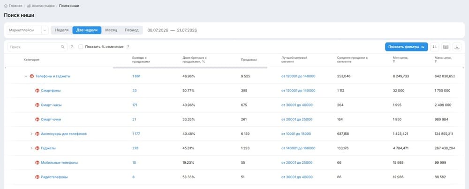Click the 'Показать фильтры' button
This screenshot has height=189, width=469.
pos(406,47)
